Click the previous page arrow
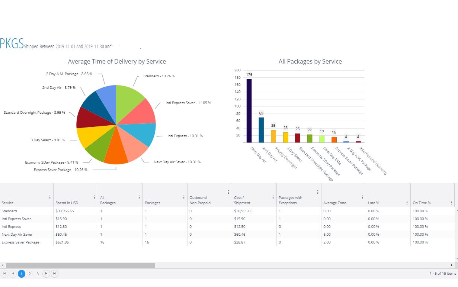This screenshot has height=287, width=458. pyautogui.click(x=13, y=274)
